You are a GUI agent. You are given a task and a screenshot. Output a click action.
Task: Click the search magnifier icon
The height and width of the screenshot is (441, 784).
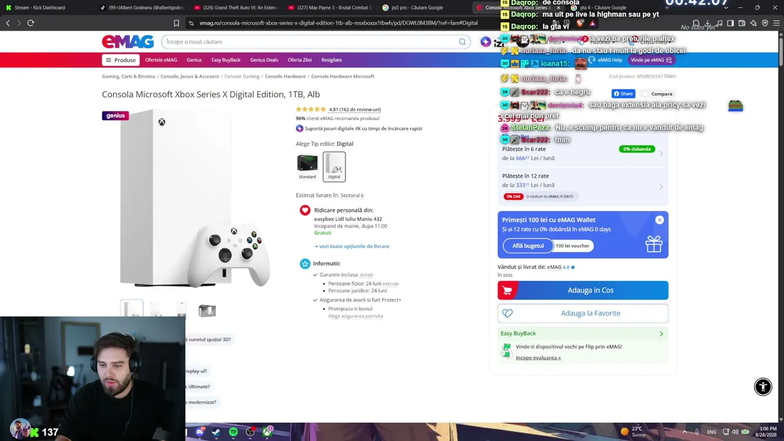tap(462, 42)
